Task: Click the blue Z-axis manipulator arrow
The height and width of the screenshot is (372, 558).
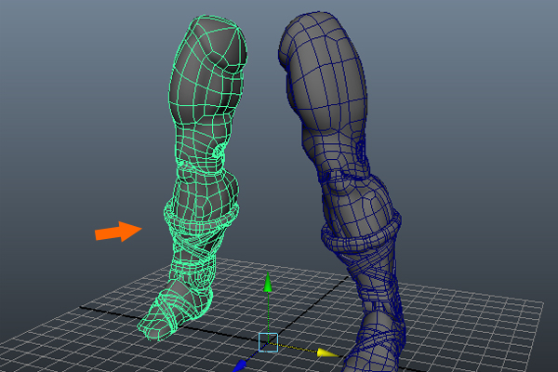Action: click(240, 365)
